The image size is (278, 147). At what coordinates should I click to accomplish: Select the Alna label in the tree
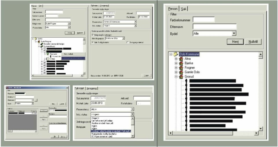pos(188,59)
